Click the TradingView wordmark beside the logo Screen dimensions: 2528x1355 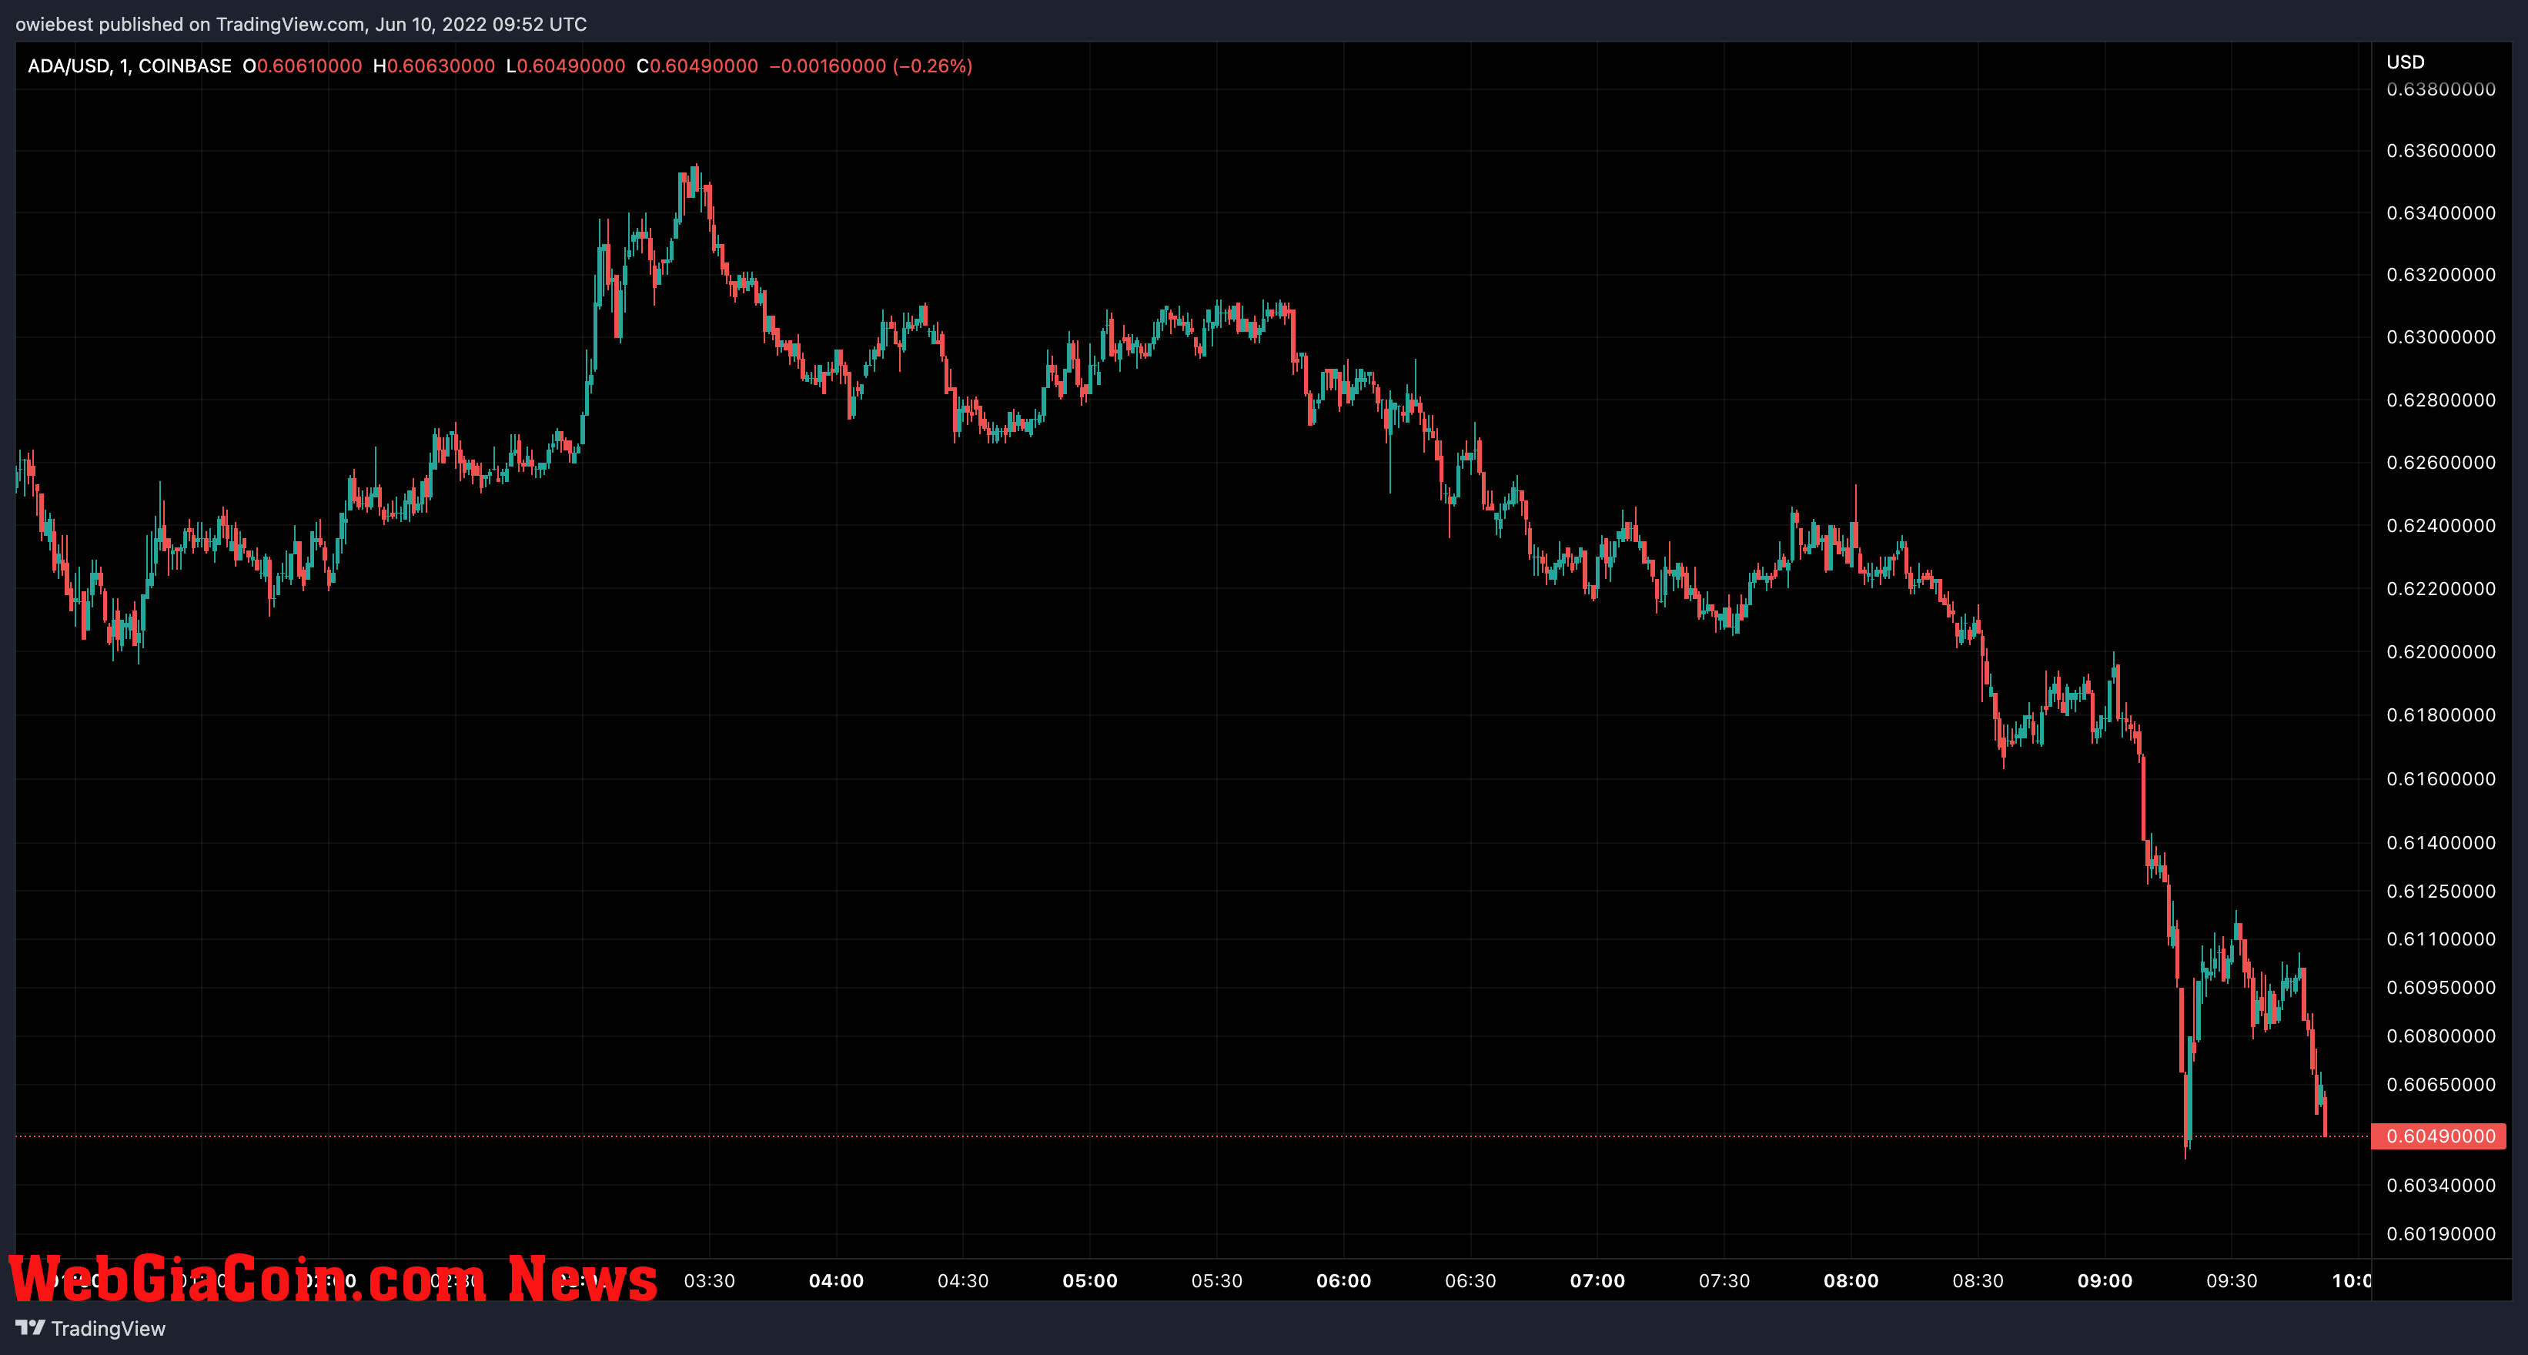pos(108,1329)
